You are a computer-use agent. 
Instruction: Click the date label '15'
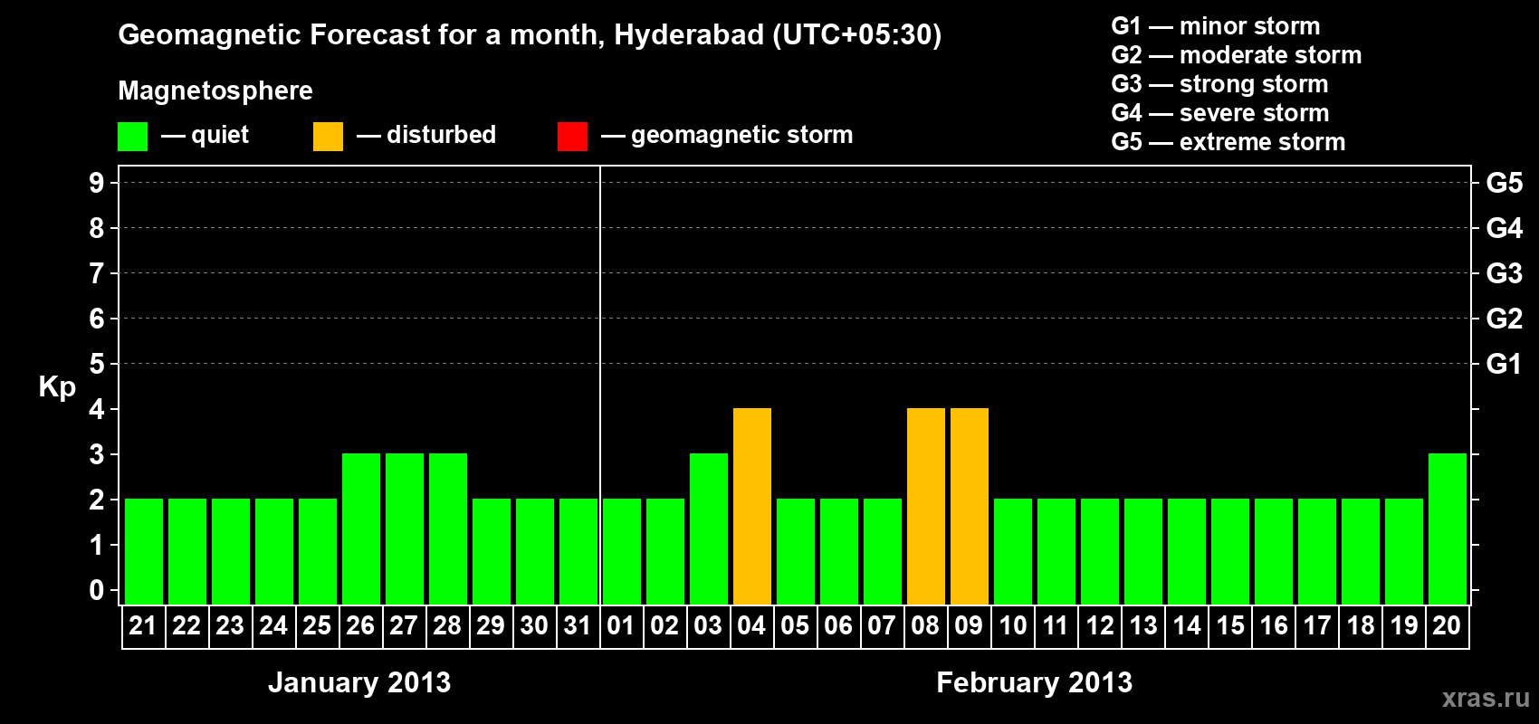point(1230,626)
